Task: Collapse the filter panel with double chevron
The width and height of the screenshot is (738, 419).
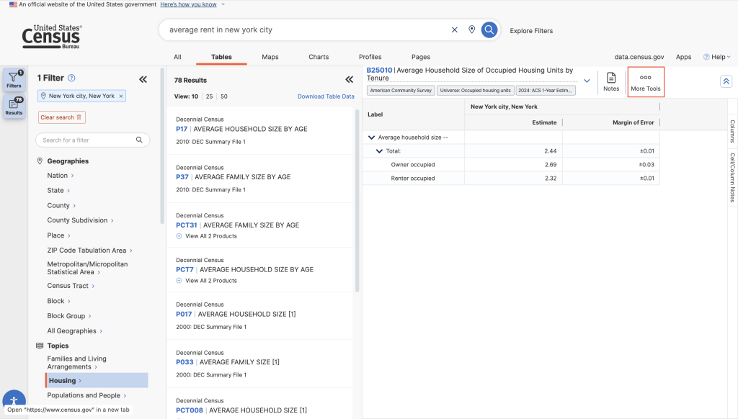Action: (x=143, y=79)
